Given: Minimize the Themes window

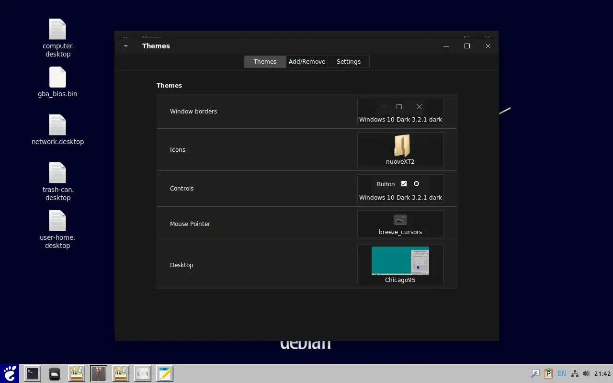Looking at the screenshot, I should pos(446,46).
